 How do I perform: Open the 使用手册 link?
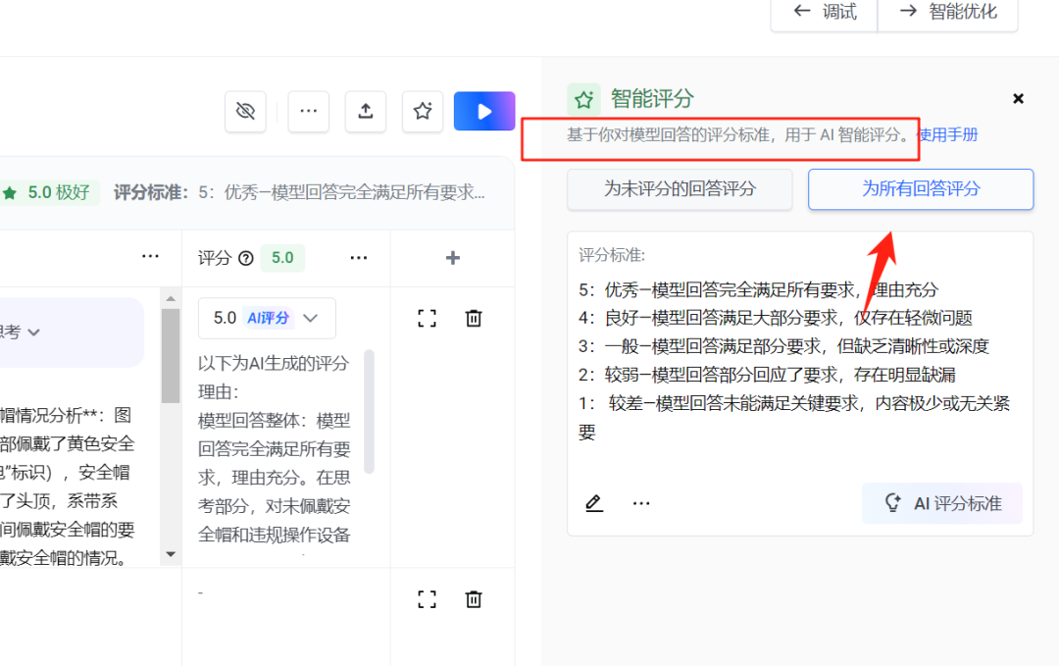pos(947,135)
